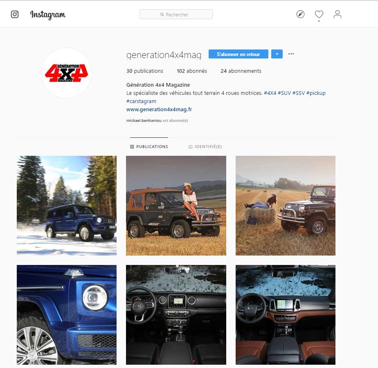Expand suggested accounts dropdown arrow button
Image resolution: width=378 pixels, height=368 pixels.
click(277, 54)
